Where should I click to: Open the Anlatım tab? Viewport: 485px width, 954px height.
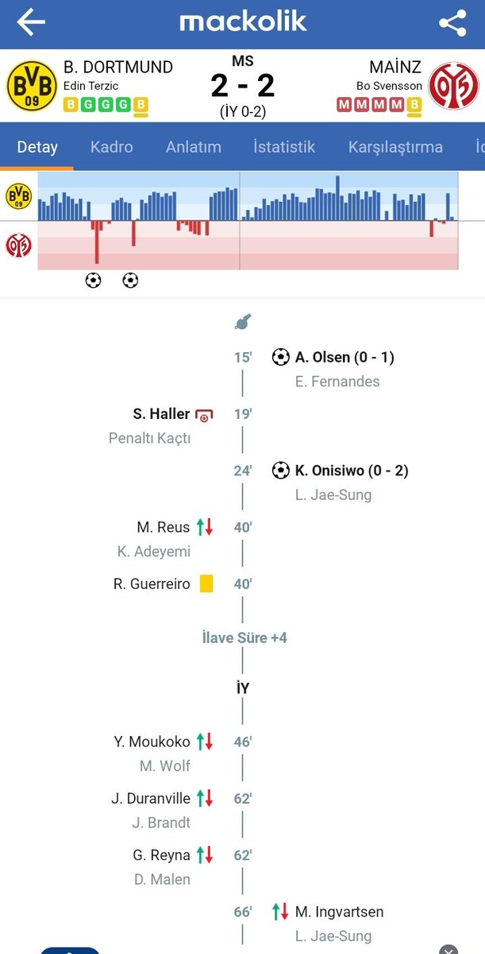[x=194, y=147]
